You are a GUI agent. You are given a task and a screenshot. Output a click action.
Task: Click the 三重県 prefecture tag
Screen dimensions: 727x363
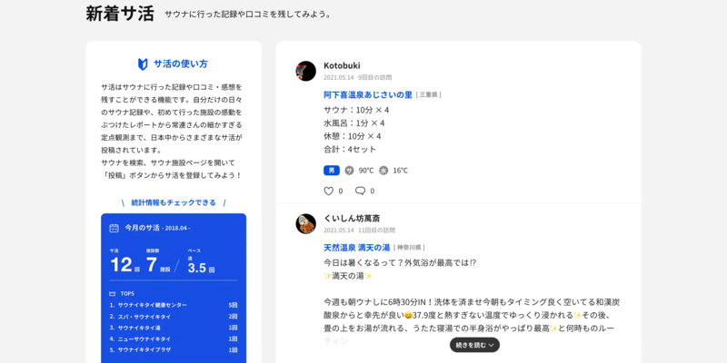coord(428,95)
